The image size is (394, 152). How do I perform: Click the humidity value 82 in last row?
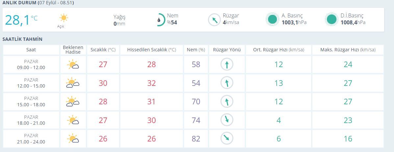(x=196, y=139)
